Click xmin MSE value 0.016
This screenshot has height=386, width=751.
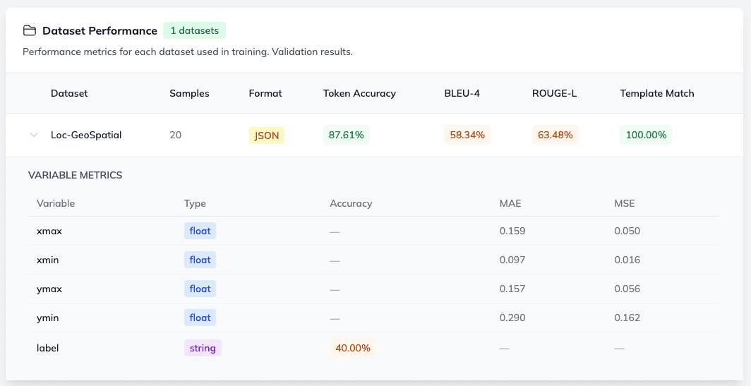(x=627, y=260)
